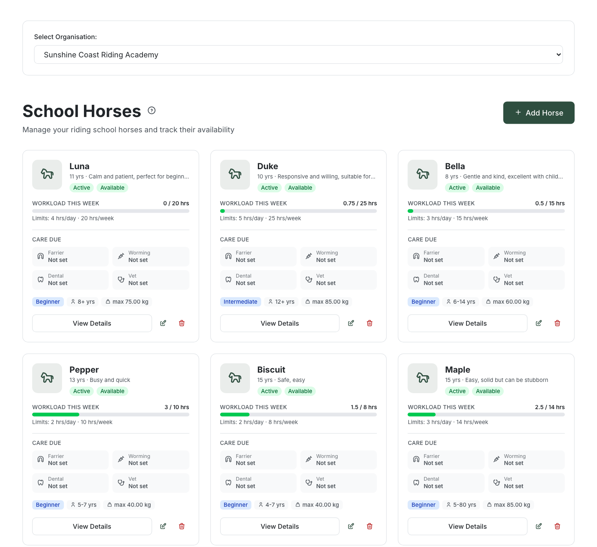The width and height of the screenshot is (597, 547).
Task: Click the Add Horse button
Action: (x=538, y=113)
